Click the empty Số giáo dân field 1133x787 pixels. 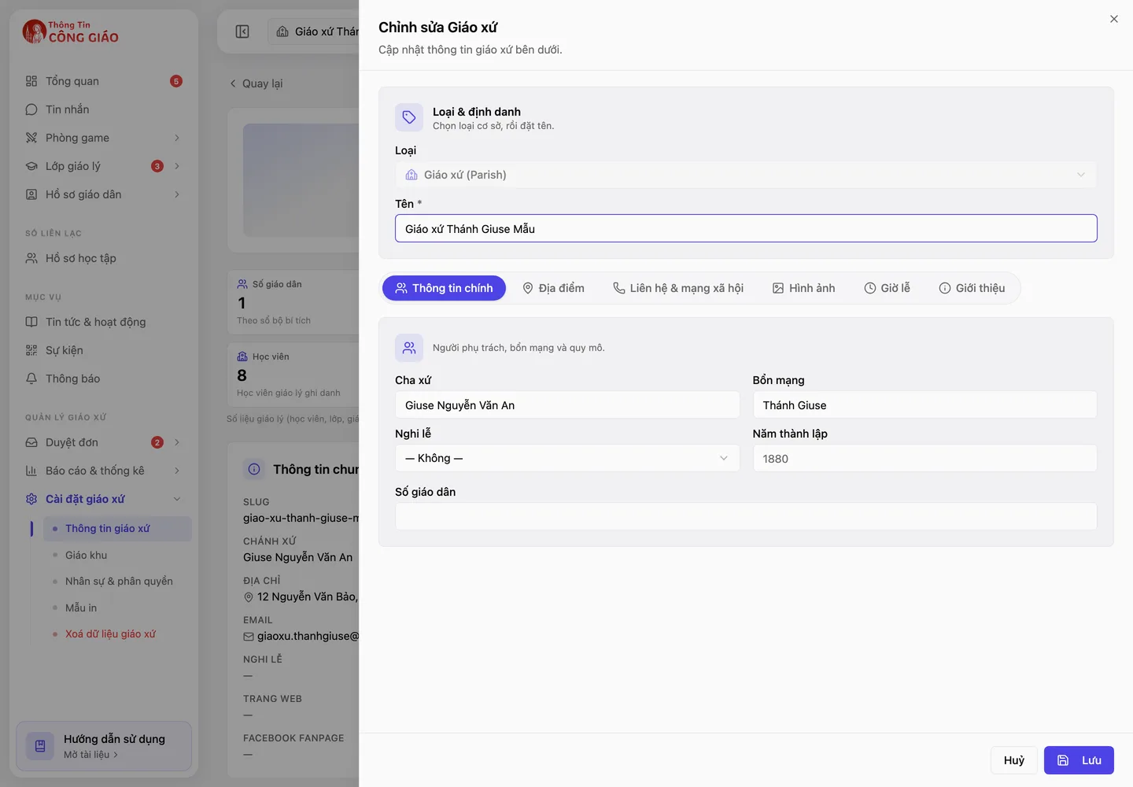(746, 516)
